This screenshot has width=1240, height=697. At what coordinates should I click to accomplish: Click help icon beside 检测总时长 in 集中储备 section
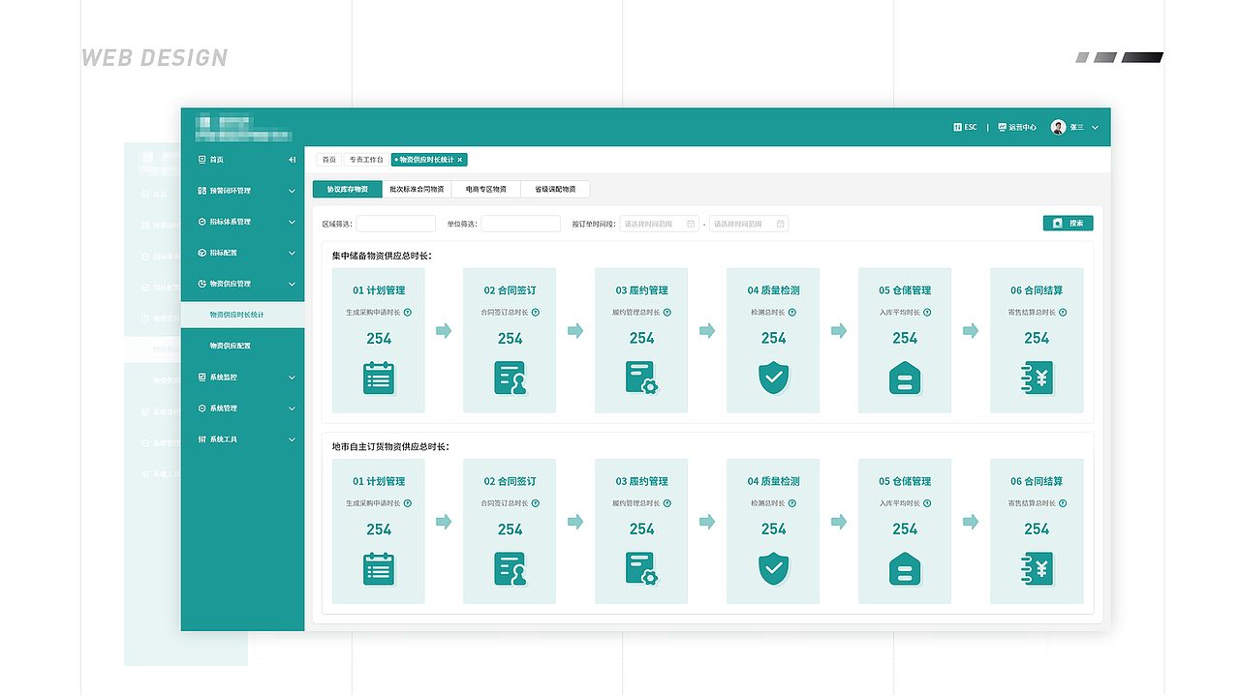pyautogui.click(x=791, y=313)
